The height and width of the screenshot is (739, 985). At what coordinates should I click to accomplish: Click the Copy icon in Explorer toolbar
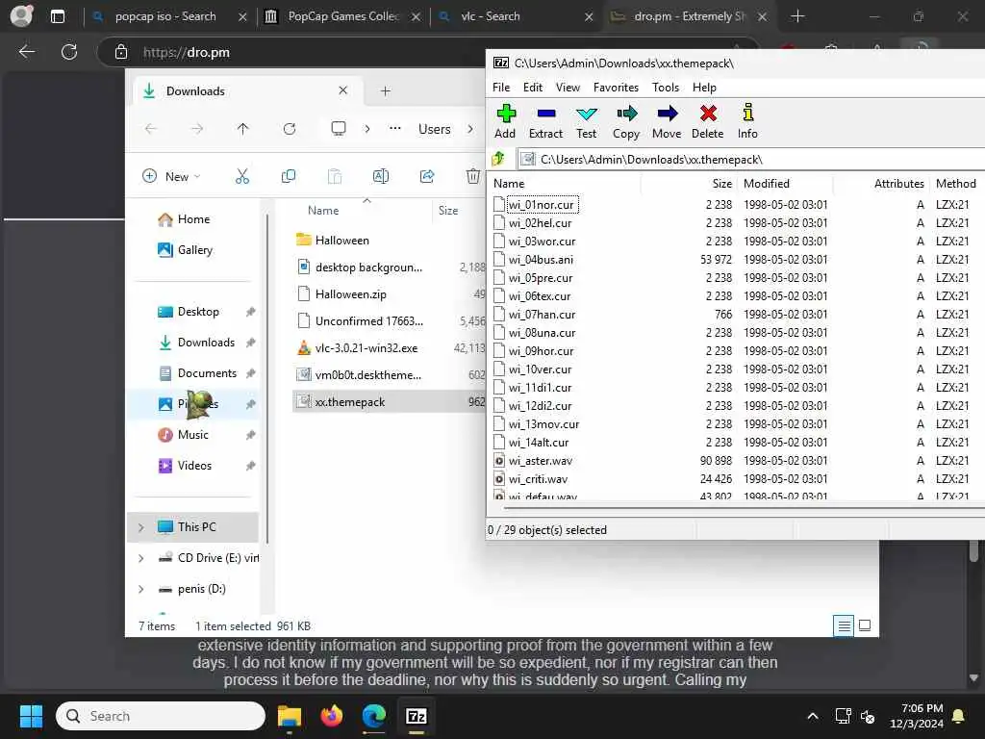[289, 177]
